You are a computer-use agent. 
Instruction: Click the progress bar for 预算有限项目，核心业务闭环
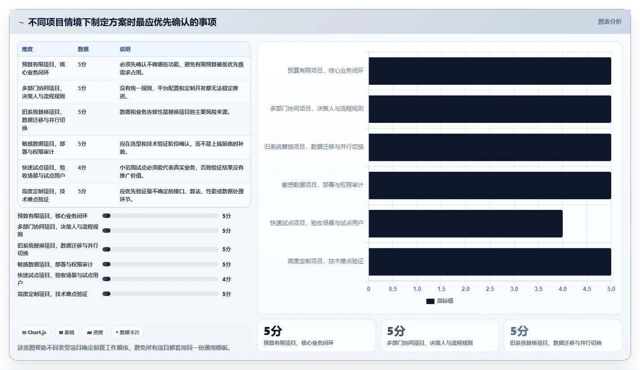(x=160, y=216)
